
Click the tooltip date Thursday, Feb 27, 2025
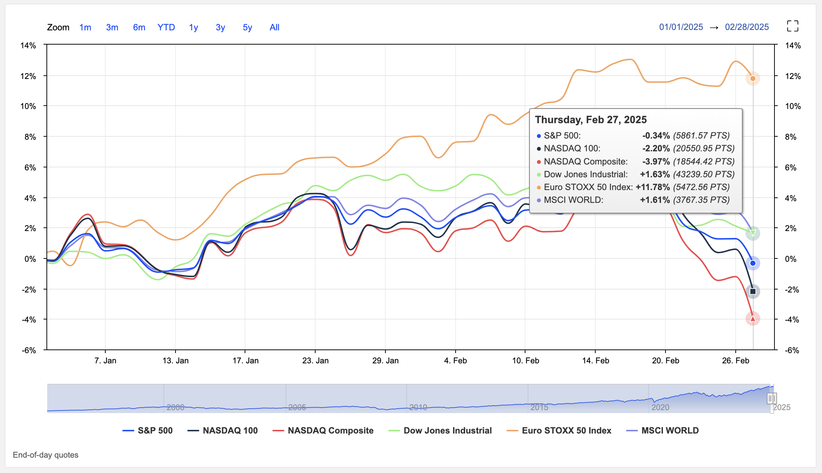point(591,120)
